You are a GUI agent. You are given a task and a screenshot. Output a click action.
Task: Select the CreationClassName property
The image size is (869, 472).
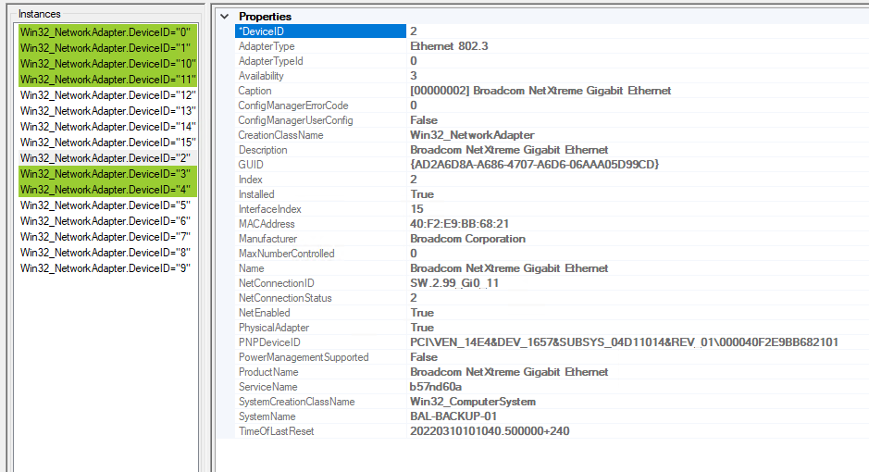tap(280, 135)
